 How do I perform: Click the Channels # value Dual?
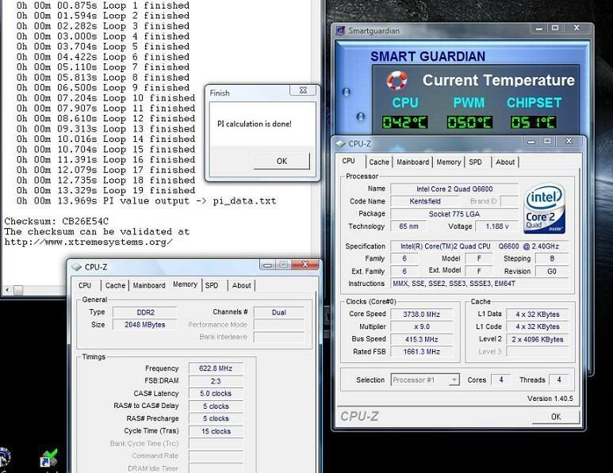click(x=278, y=312)
